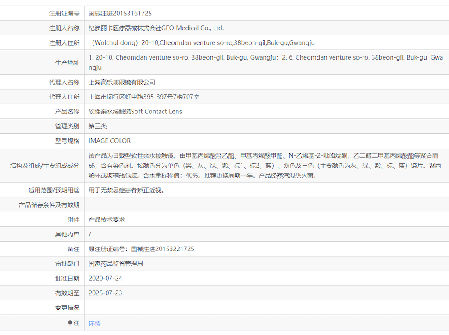Click the lightbulb icon beside 注
The width and height of the screenshot is (449, 335).
tap(70, 323)
